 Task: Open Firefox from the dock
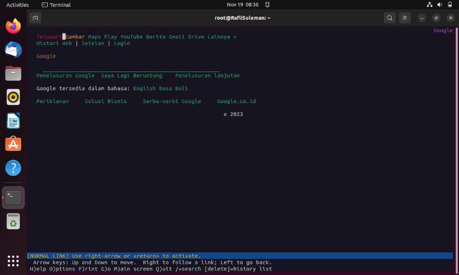pyautogui.click(x=13, y=26)
